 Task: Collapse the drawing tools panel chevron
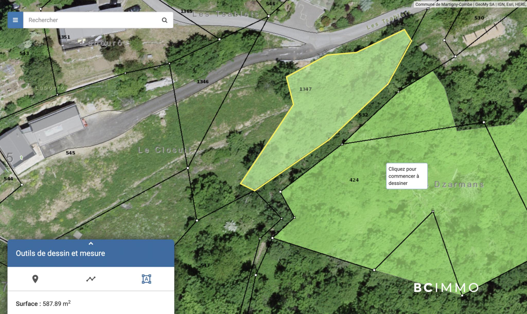[x=91, y=244]
